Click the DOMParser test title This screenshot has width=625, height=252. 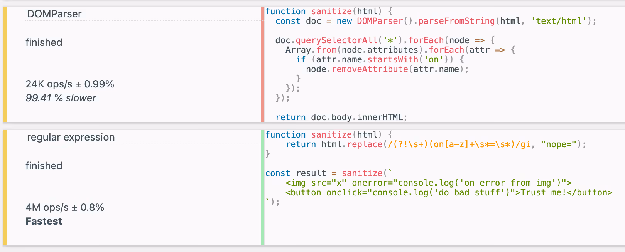[54, 14]
